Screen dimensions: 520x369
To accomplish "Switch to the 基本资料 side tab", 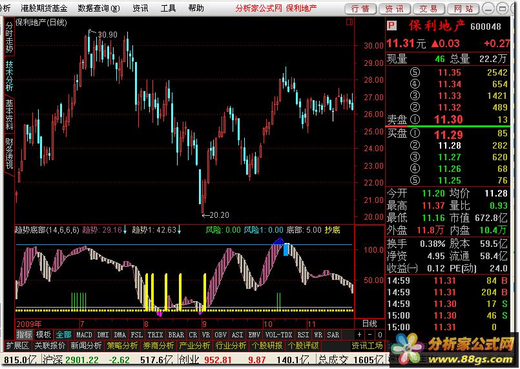I will pyautogui.click(x=9, y=114).
